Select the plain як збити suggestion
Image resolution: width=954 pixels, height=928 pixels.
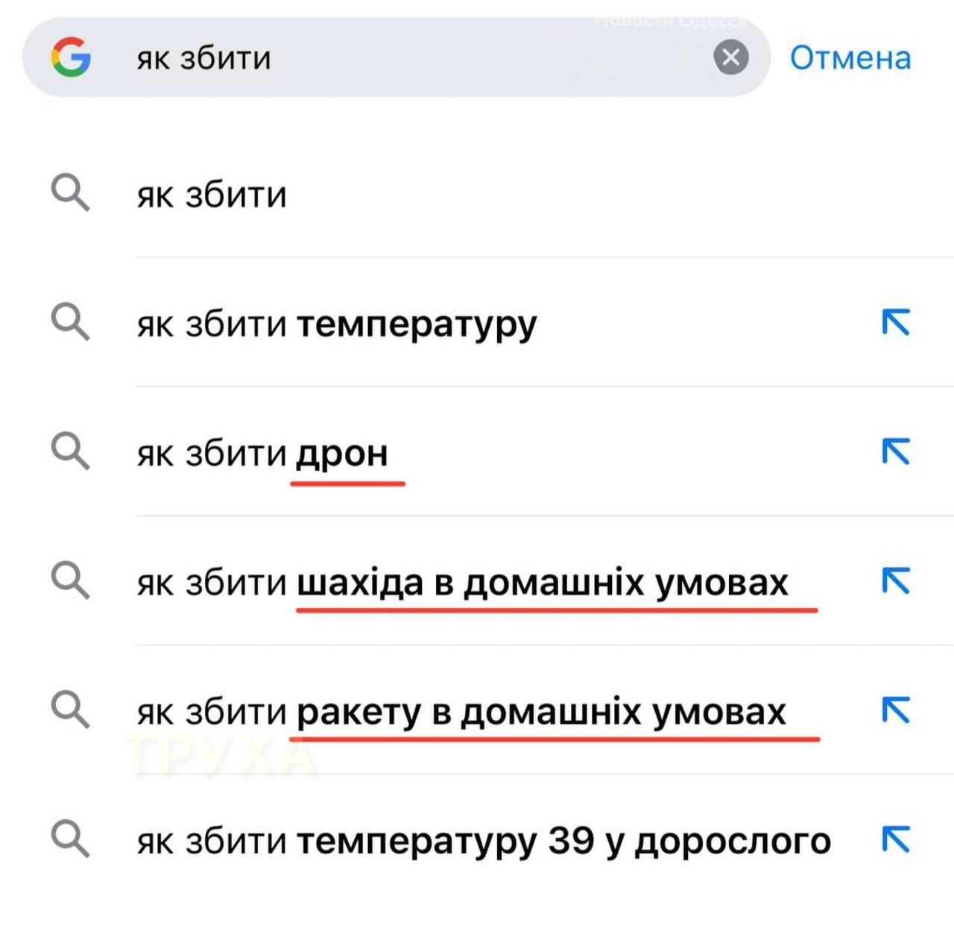212,195
